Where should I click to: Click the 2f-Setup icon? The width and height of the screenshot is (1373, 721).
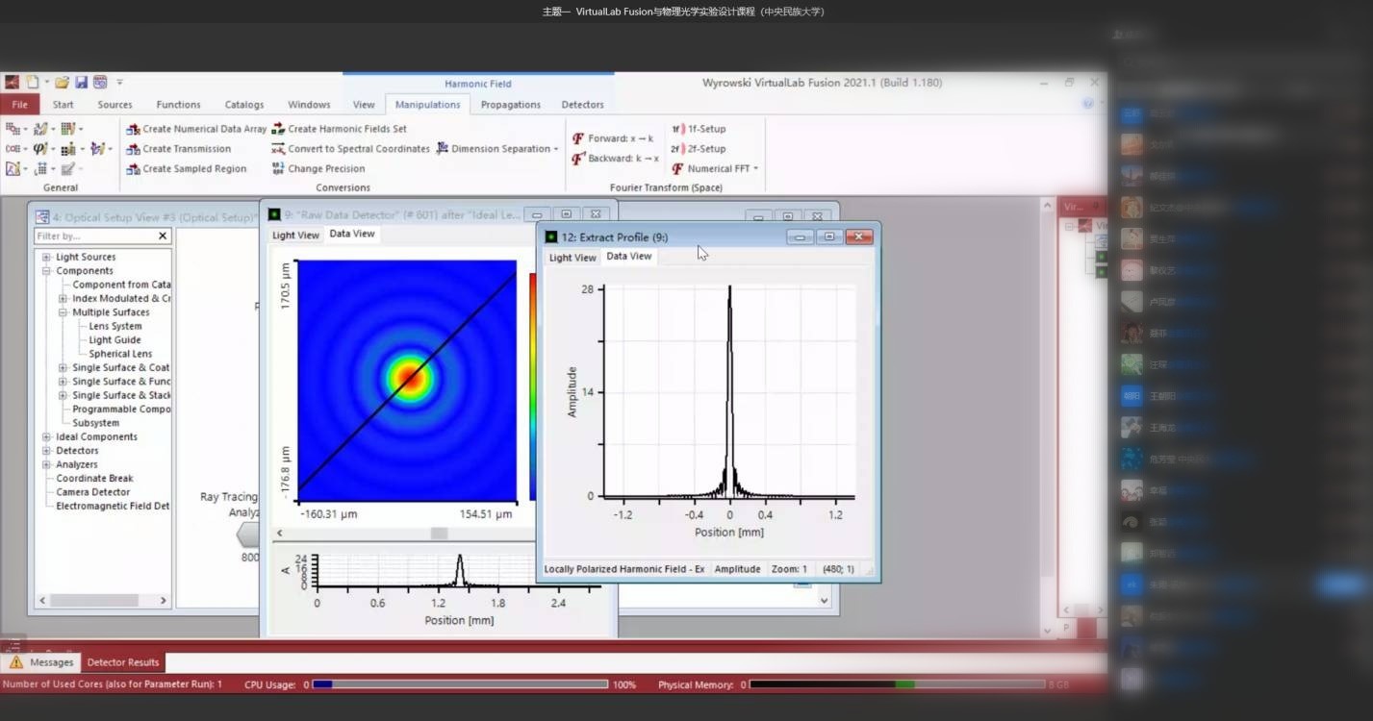click(677, 149)
